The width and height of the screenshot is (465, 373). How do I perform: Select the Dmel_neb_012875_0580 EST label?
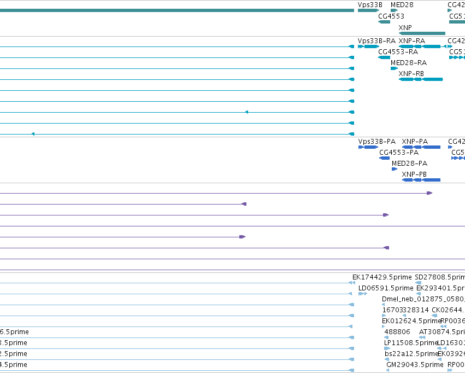[x=423, y=299]
